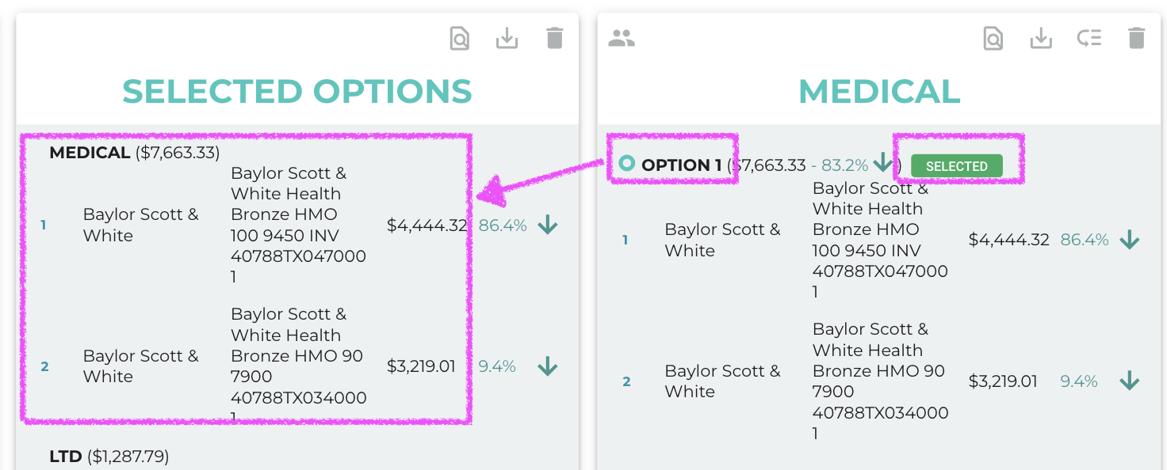Select the Option 1 radio button
Image resolution: width=1167 pixels, height=470 pixels.
tap(627, 165)
